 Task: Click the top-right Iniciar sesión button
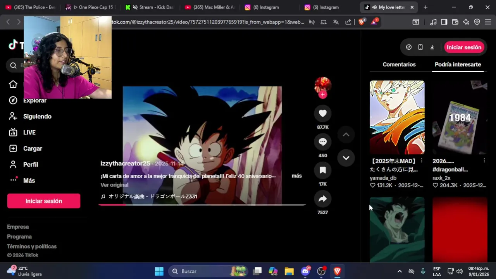(464, 47)
